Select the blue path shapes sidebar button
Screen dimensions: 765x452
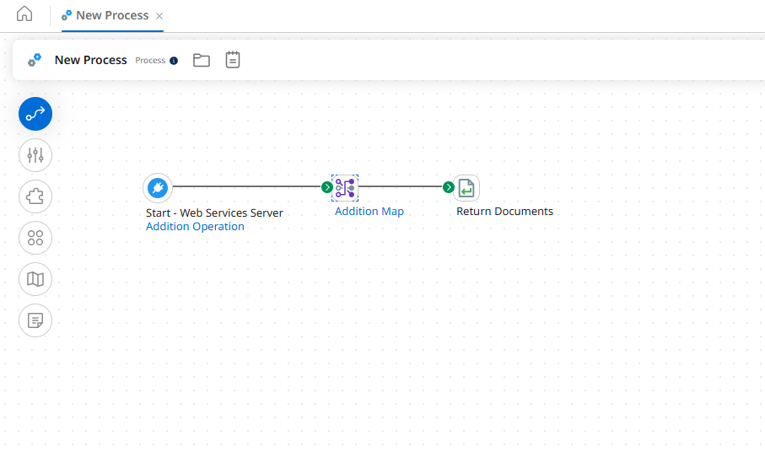[x=35, y=114]
